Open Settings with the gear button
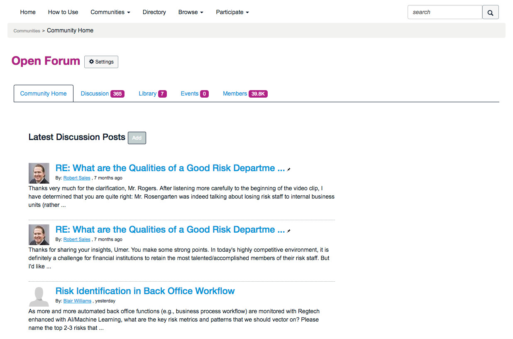 pyautogui.click(x=101, y=62)
